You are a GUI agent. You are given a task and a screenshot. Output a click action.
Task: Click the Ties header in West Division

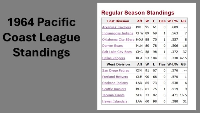pyautogui.click(x=162, y=64)
